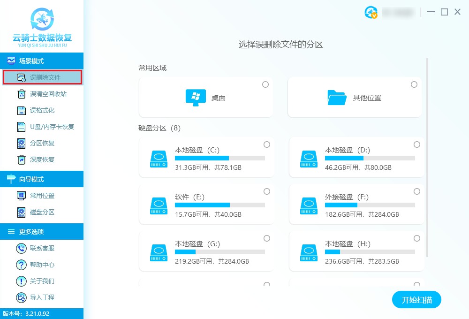Select the 本地磁盘 (C:) partition radio button
This screenshot has height=319, width=469.
tap(267, 144)
